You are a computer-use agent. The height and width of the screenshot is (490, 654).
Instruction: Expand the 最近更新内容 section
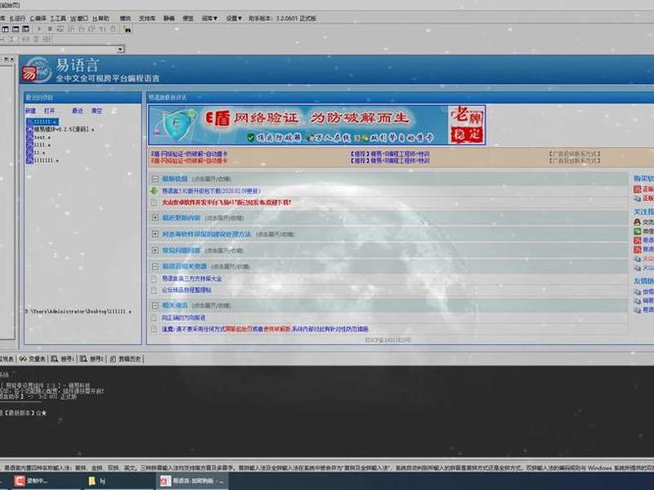[x=155, y=218]
